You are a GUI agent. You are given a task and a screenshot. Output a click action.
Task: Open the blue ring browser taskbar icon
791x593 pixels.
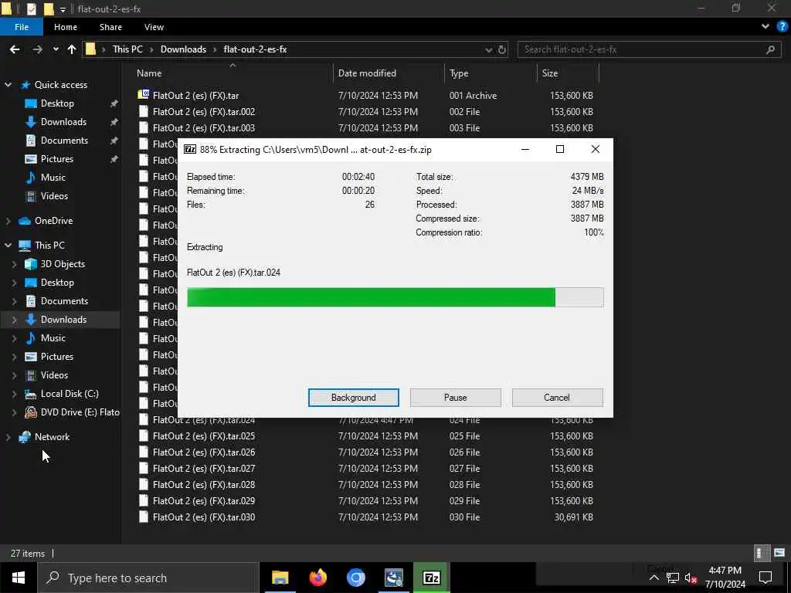355,578
